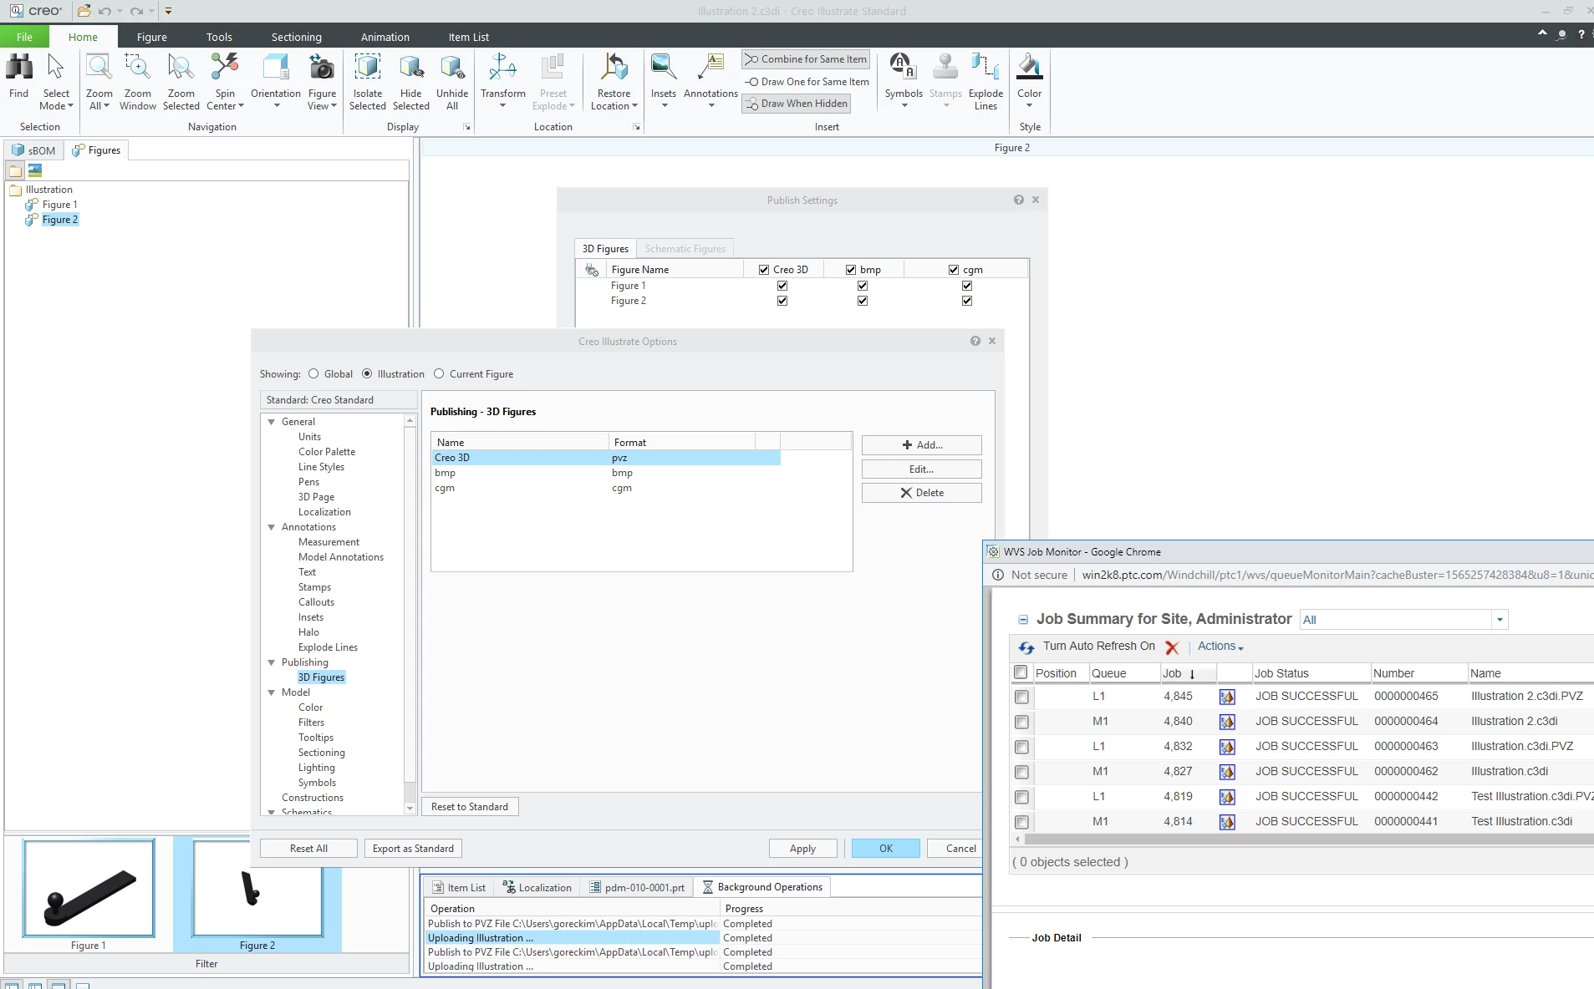
Task: Toggle the bmp column header checkbox
Action: [851, 270]
